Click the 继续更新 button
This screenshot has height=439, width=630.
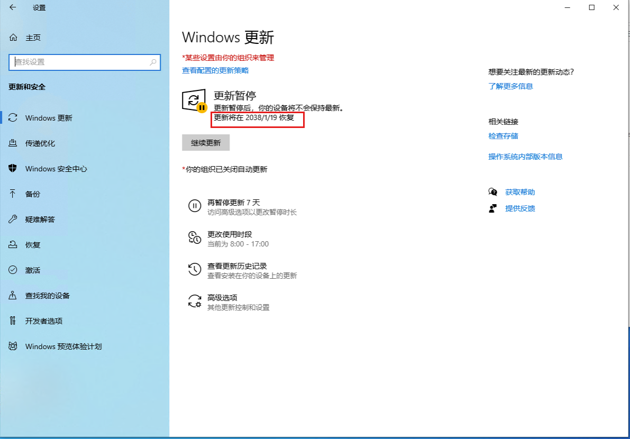(x=206, y=143)
